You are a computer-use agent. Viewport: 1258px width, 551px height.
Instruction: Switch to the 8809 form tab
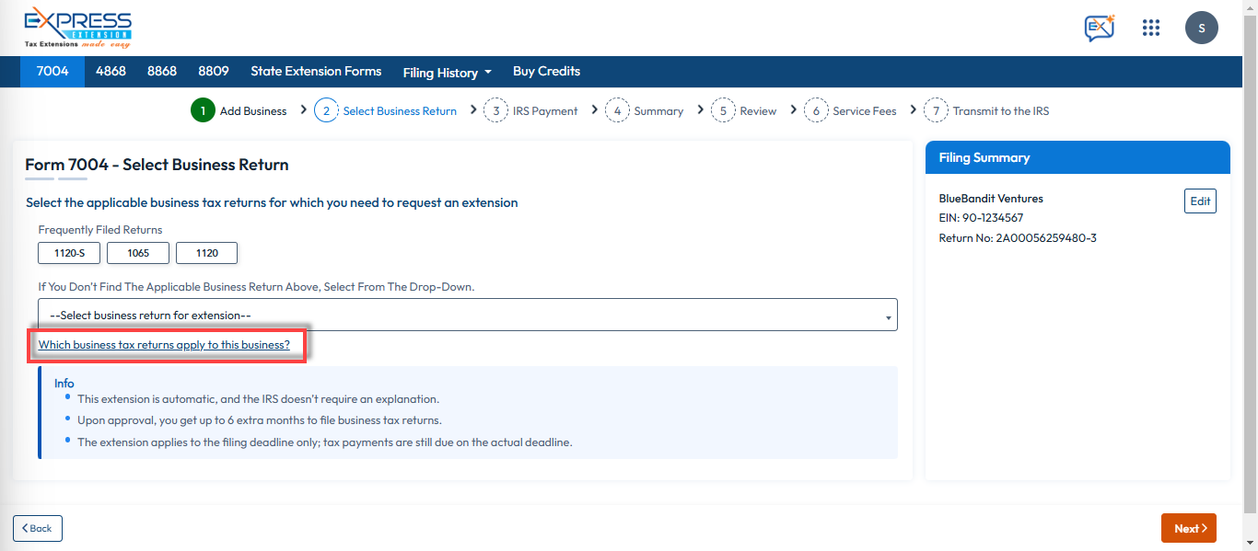213,71
